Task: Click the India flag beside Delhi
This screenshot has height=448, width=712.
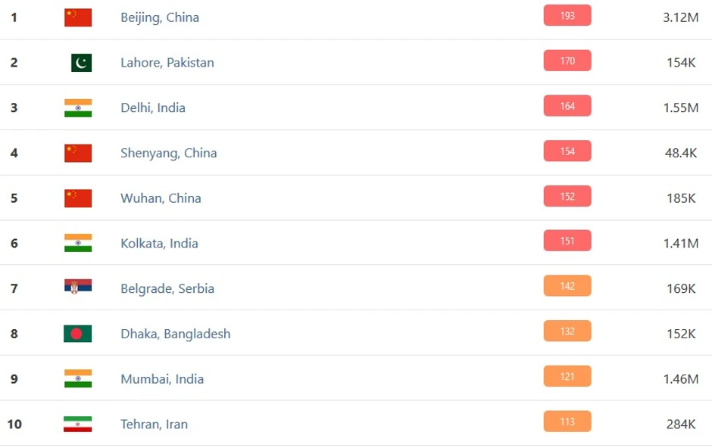Action: click(78, 107)
